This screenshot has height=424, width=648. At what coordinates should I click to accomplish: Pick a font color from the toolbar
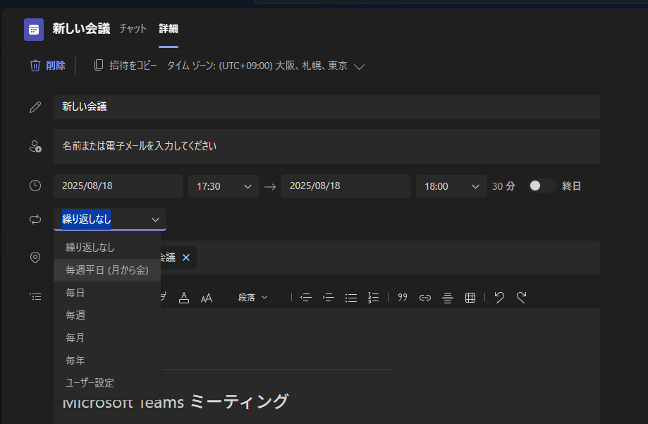(x=184, y=298)
